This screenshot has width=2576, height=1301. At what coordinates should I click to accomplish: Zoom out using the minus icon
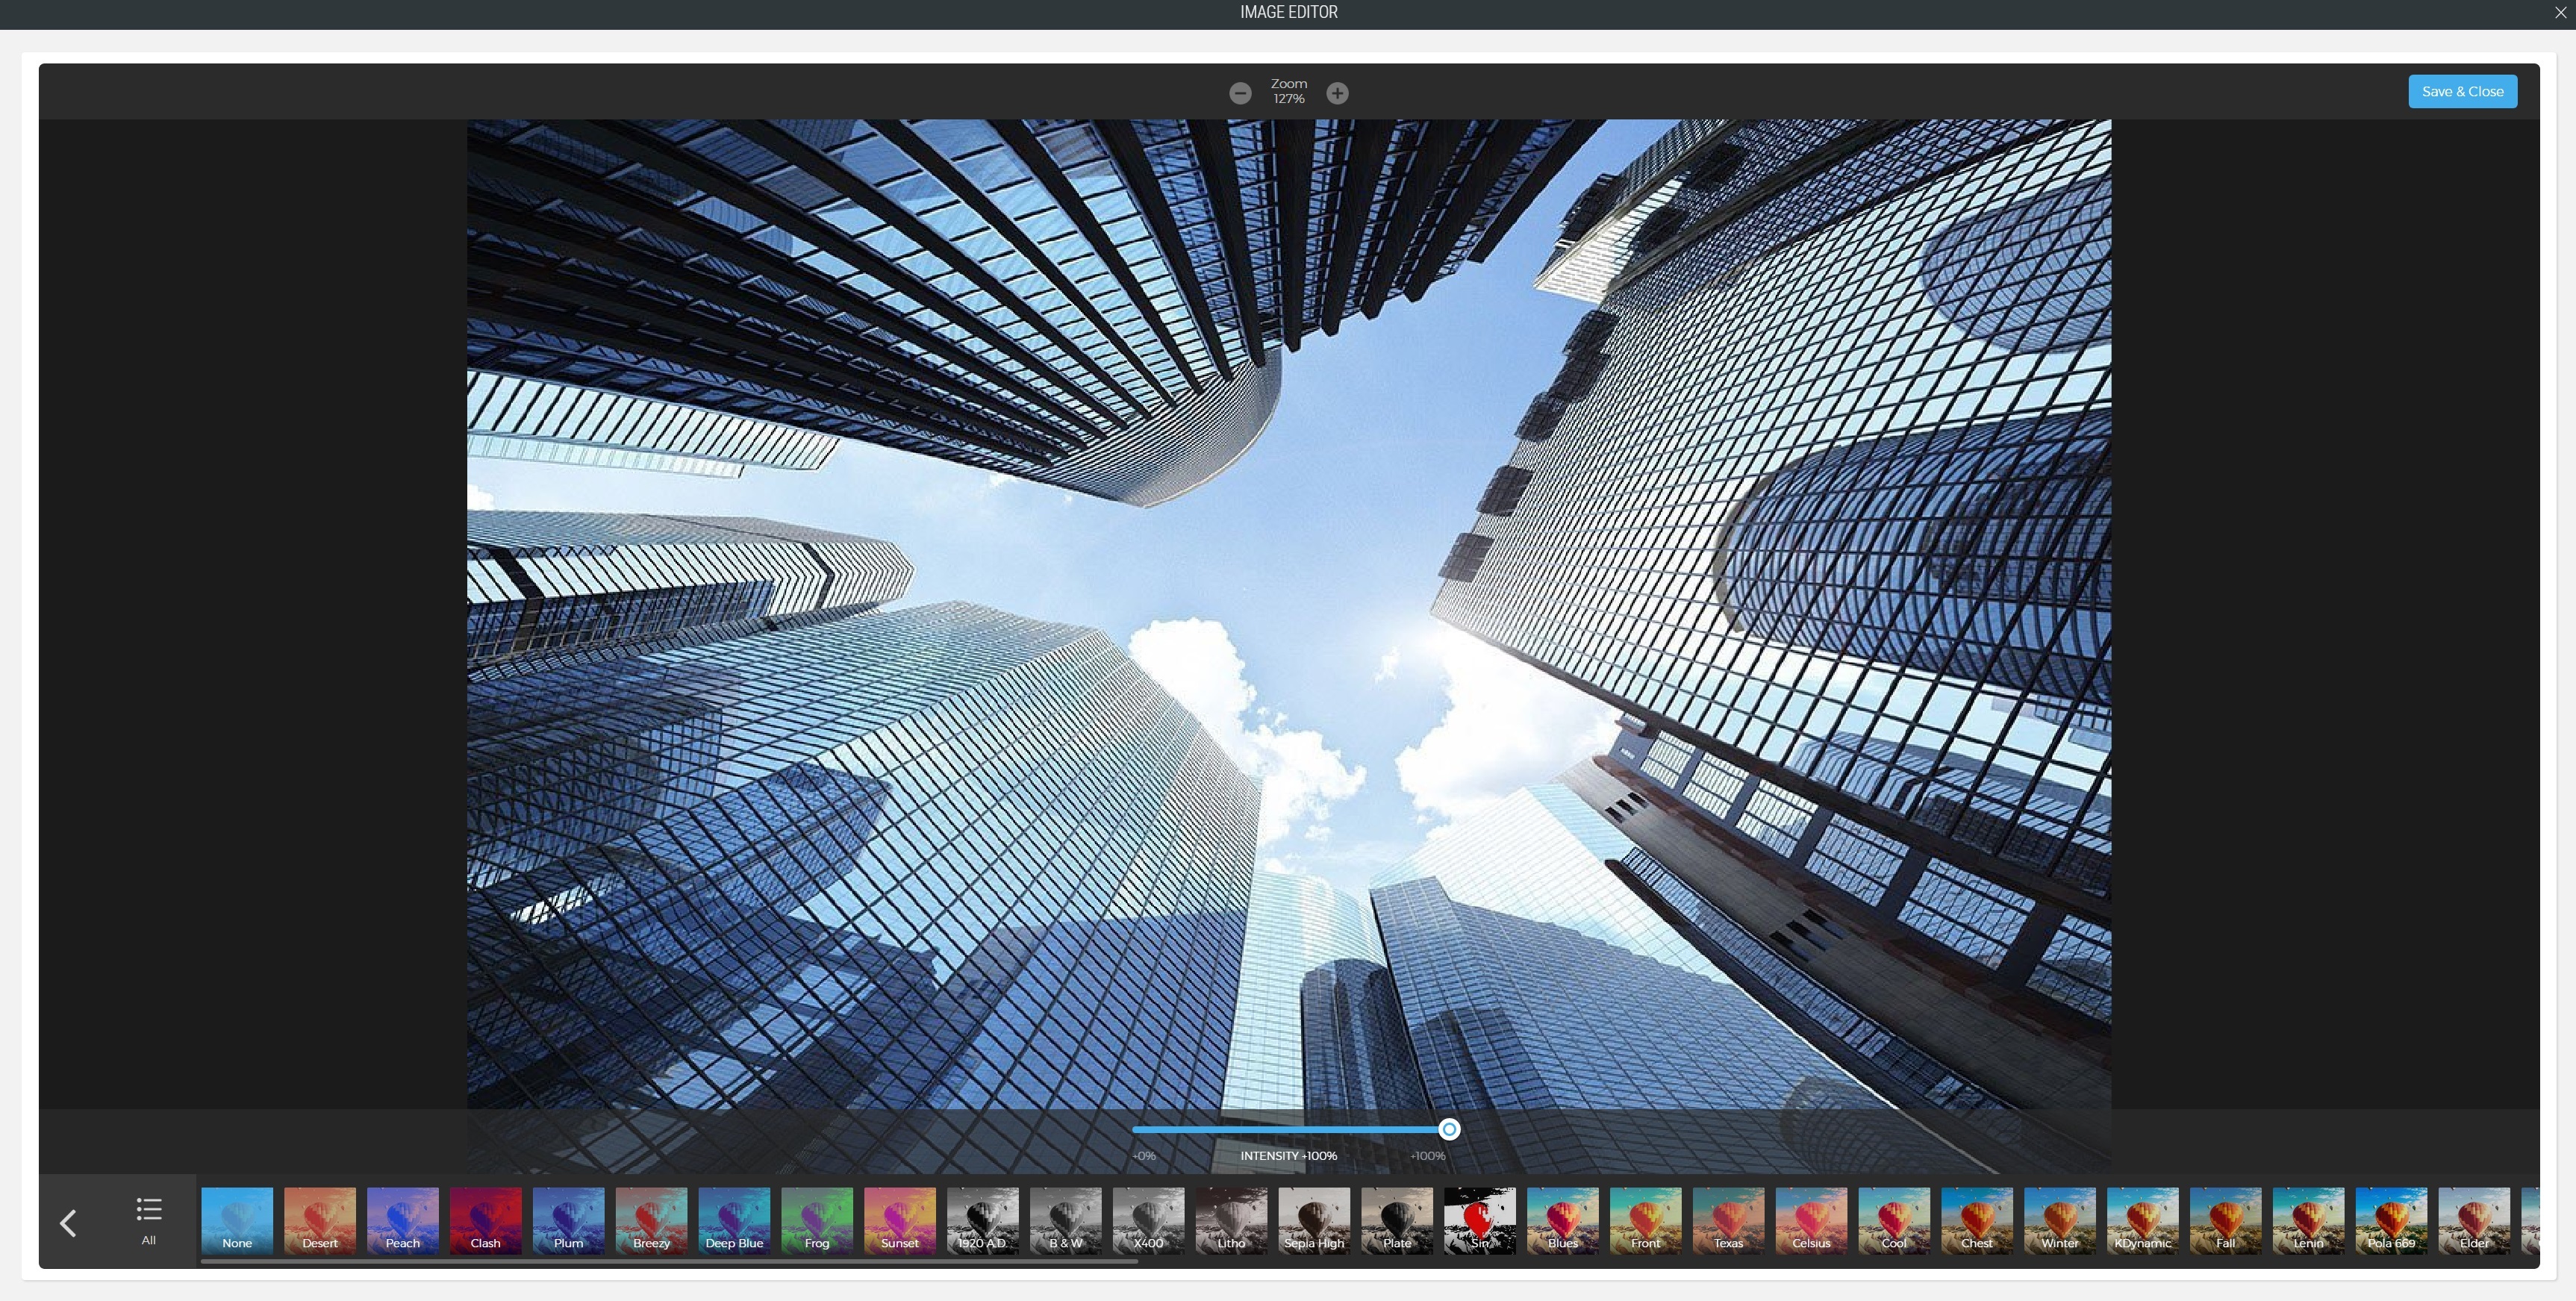coord(1240,93)
